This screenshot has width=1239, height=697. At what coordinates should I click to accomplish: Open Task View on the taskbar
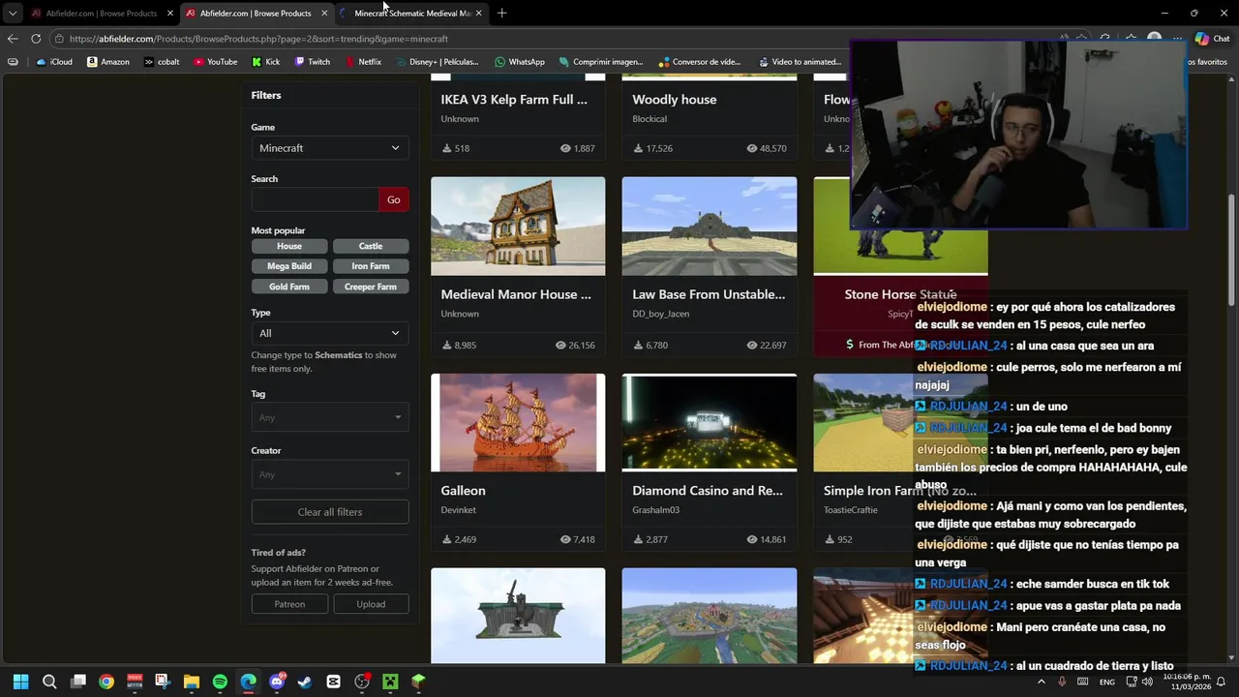(78, 682)
